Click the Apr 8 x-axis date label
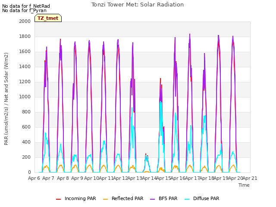 click(x=63, y=178)
